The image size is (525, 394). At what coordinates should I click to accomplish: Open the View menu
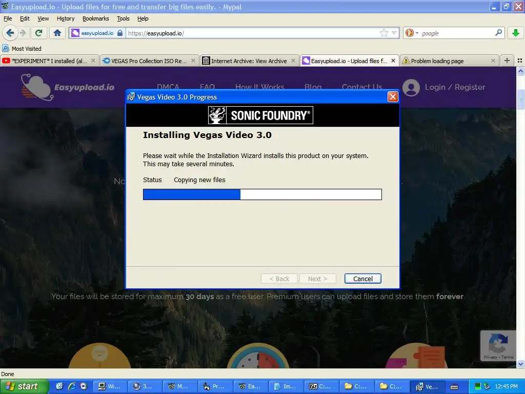pyautogui.click(x=43, y=18)
